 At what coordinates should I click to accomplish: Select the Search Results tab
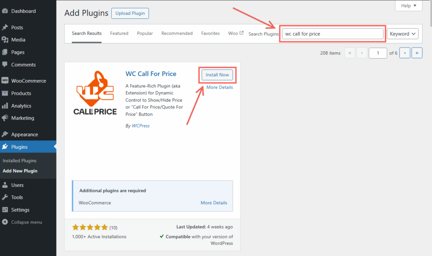[86, 33]
